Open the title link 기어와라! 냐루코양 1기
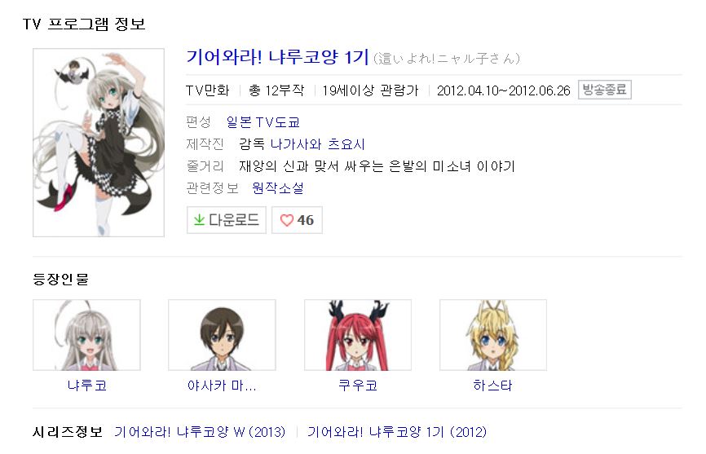 (x=277, y=57)
